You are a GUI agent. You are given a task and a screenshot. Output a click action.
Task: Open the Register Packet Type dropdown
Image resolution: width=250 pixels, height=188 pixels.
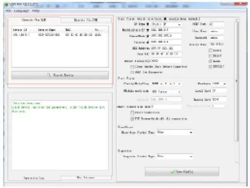pos(175,156)
